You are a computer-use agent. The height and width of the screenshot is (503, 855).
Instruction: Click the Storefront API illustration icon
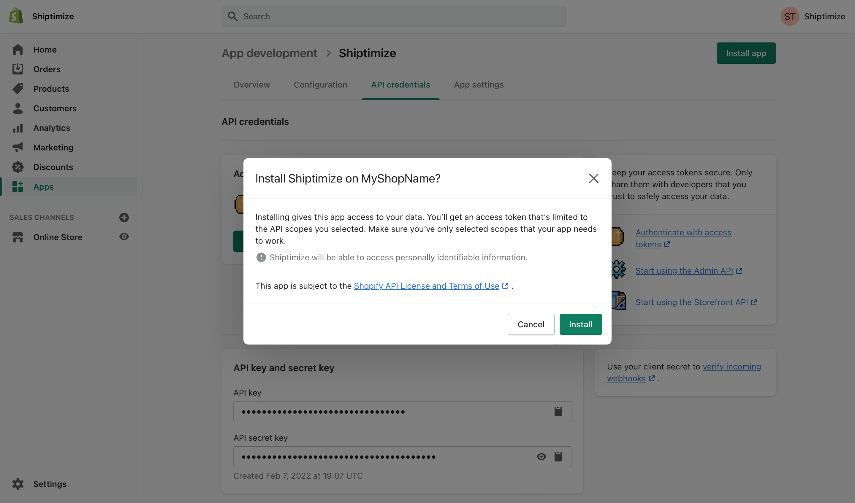[x=619, y=301]
